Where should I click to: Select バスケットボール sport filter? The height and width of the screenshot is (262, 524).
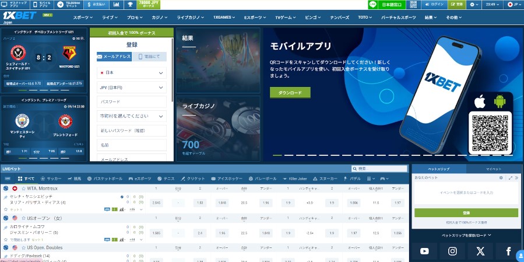[x=104, y=179]
